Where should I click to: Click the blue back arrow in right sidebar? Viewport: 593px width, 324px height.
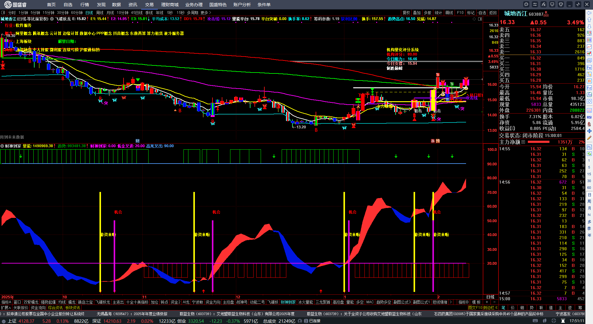coord(589,13)
